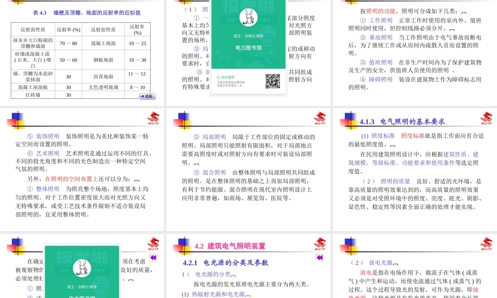497x298 pixels.
Task: Click the 返回 (return) button
Action: point(148,96)
